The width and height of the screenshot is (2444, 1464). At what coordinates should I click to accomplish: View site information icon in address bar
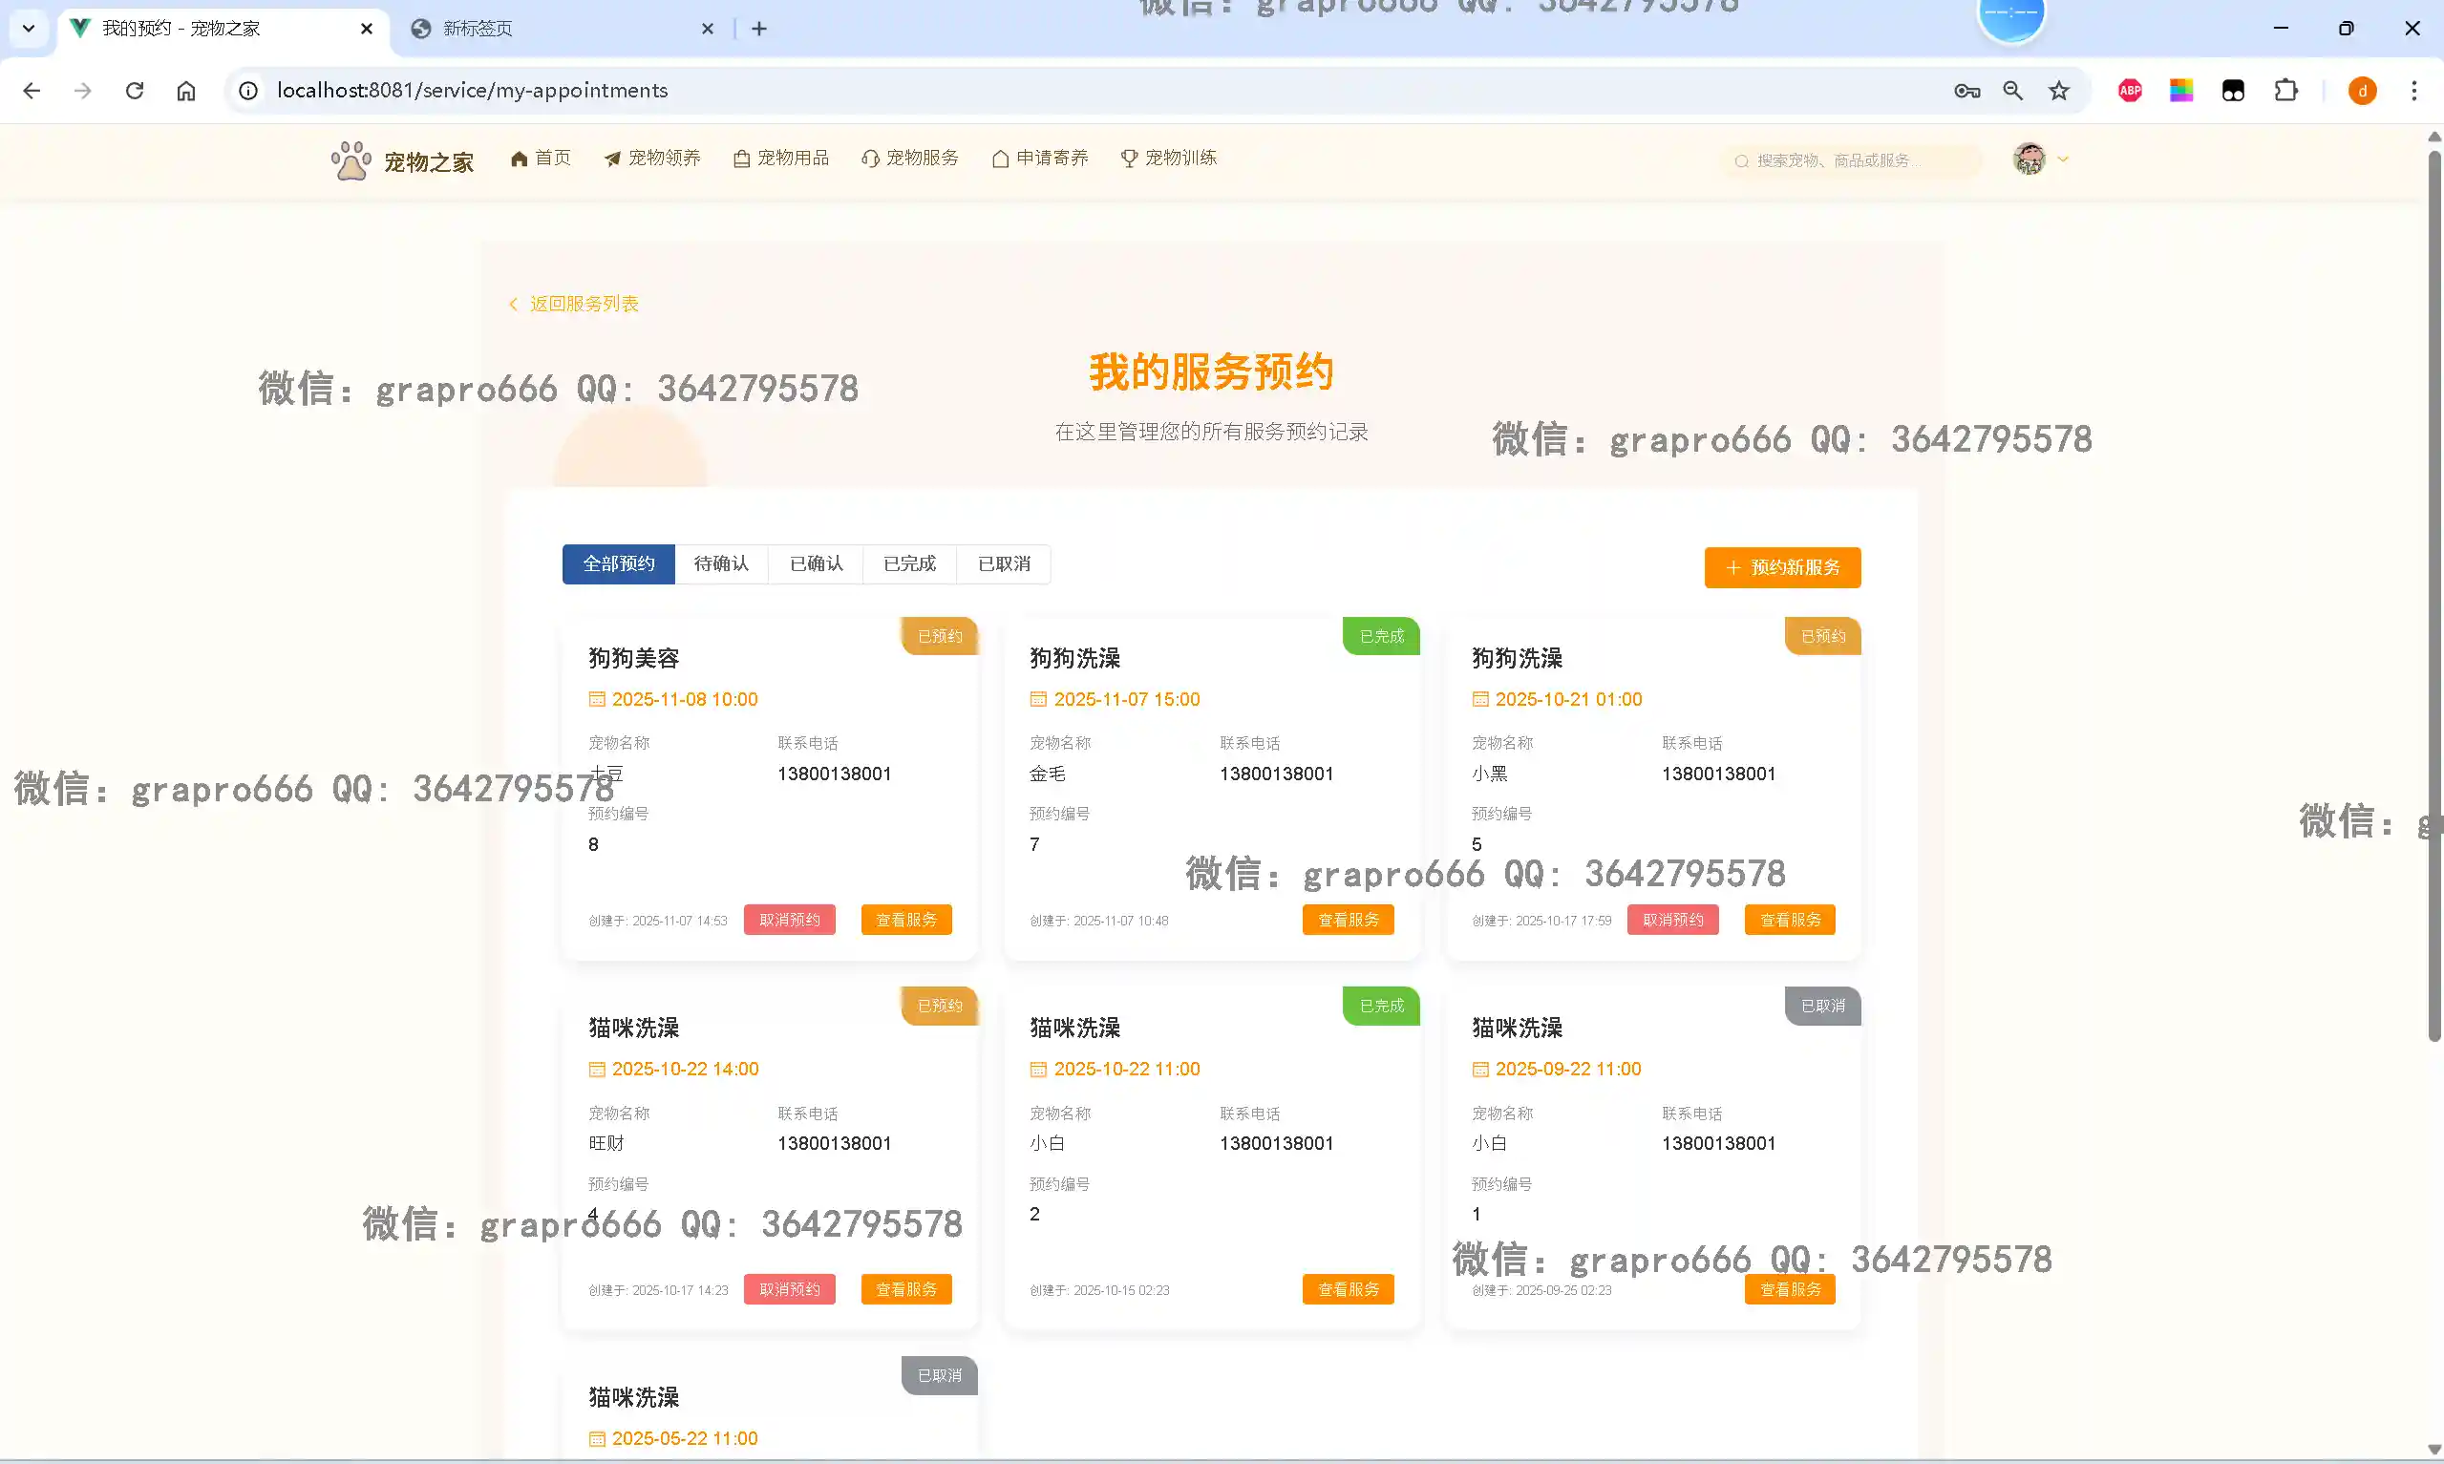click(x=248, y=91)
